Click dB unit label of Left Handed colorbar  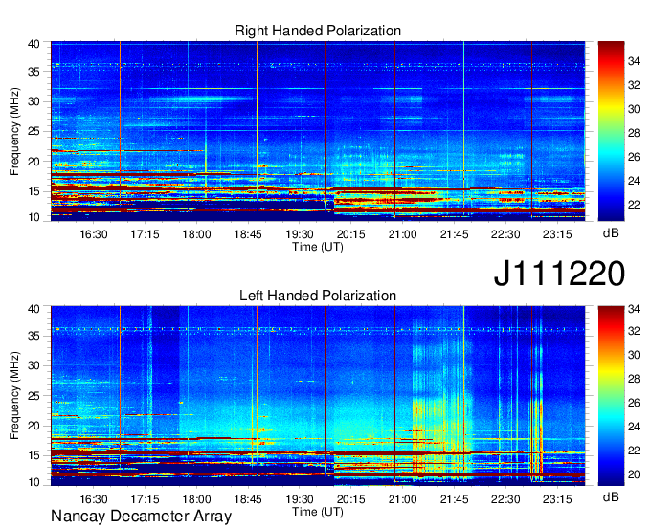click(611, 496)
